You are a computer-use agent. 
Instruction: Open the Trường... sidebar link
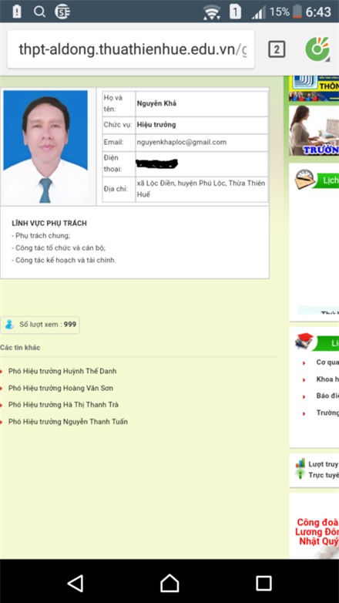(x=327, y=413)
